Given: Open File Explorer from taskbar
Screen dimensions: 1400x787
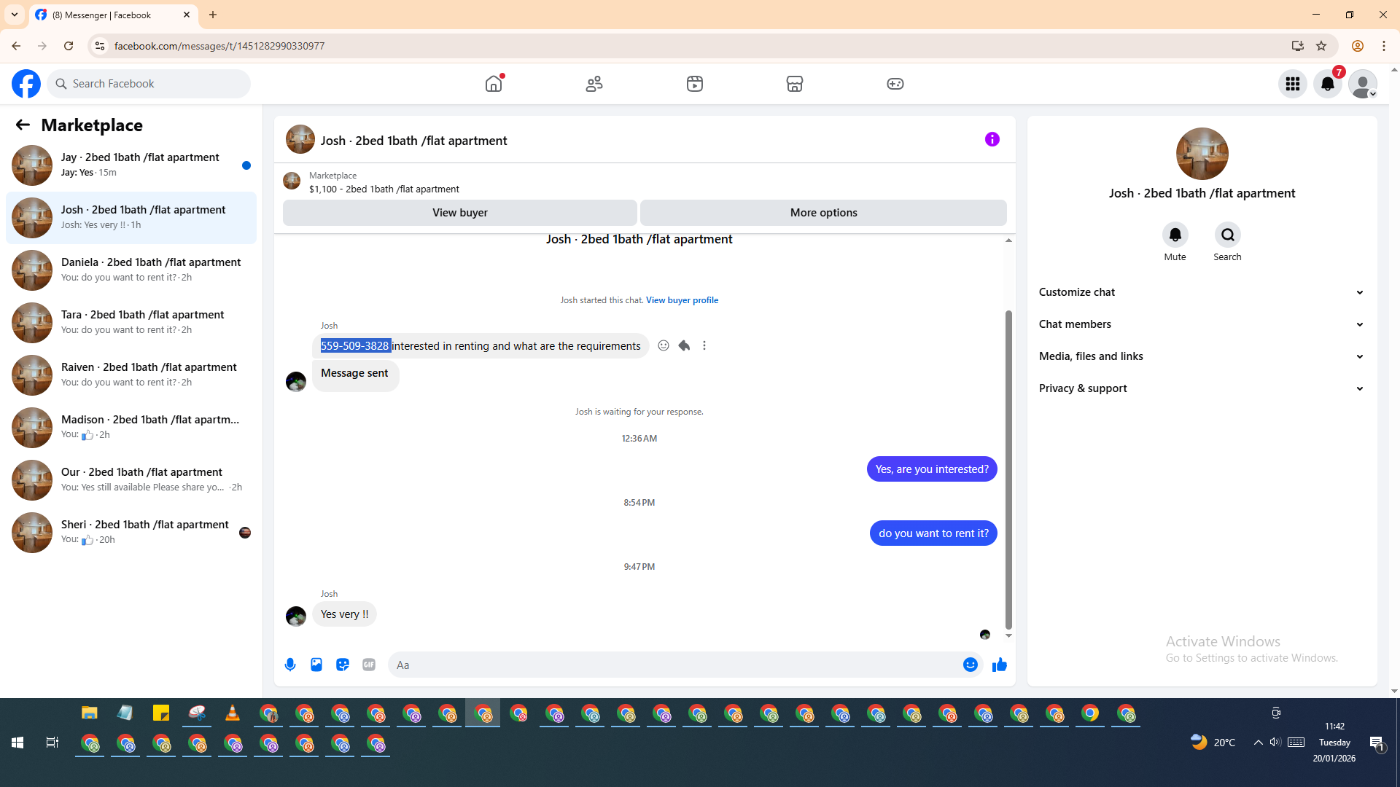Looking at the screenshot, I should (90, 713).
